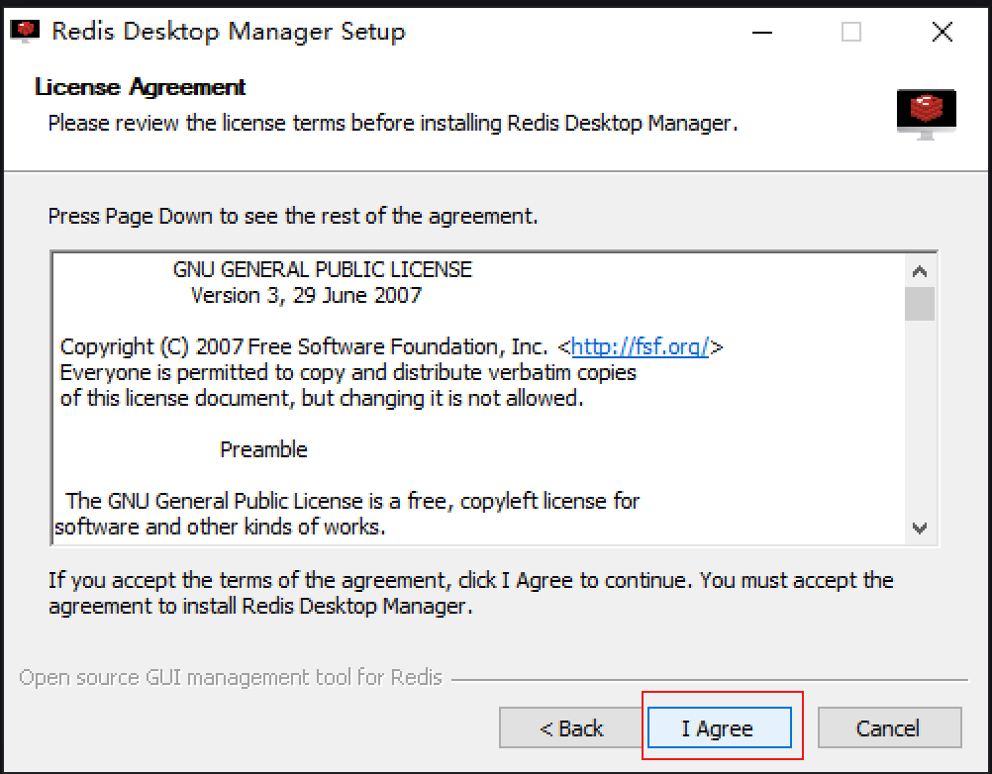Click the license scrollbar thumb
992x774 pixels.
click(x=920, y=304)
